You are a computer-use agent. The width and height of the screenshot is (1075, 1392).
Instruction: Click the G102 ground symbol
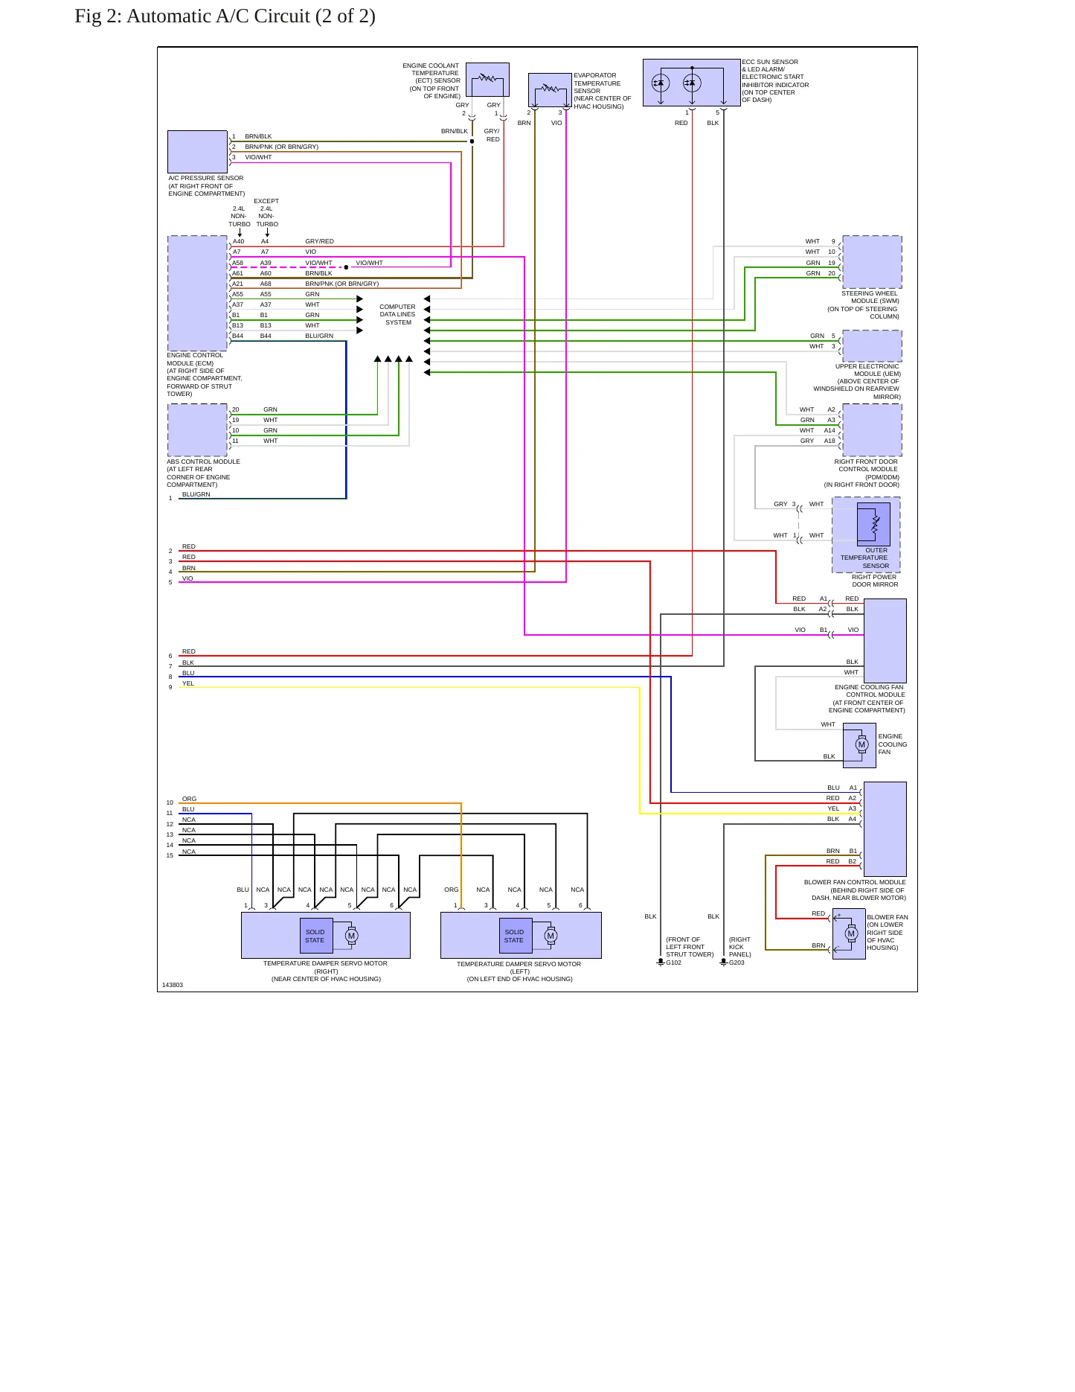[x=661, y=962]
